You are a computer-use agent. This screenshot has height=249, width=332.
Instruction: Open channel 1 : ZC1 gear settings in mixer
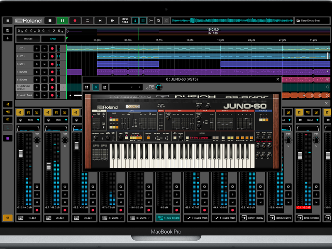pos(37,187)
